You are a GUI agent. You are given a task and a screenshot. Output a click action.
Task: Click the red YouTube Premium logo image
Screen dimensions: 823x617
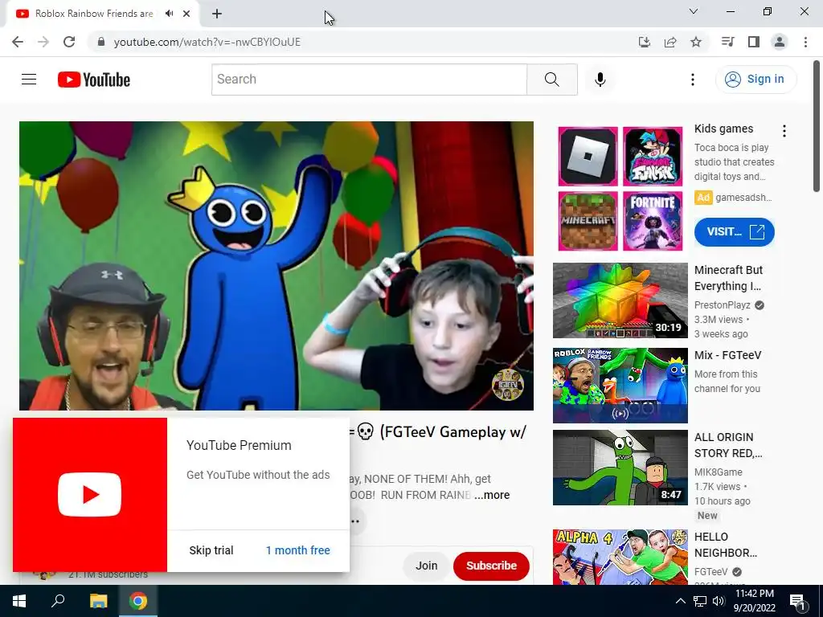[90, 495]
